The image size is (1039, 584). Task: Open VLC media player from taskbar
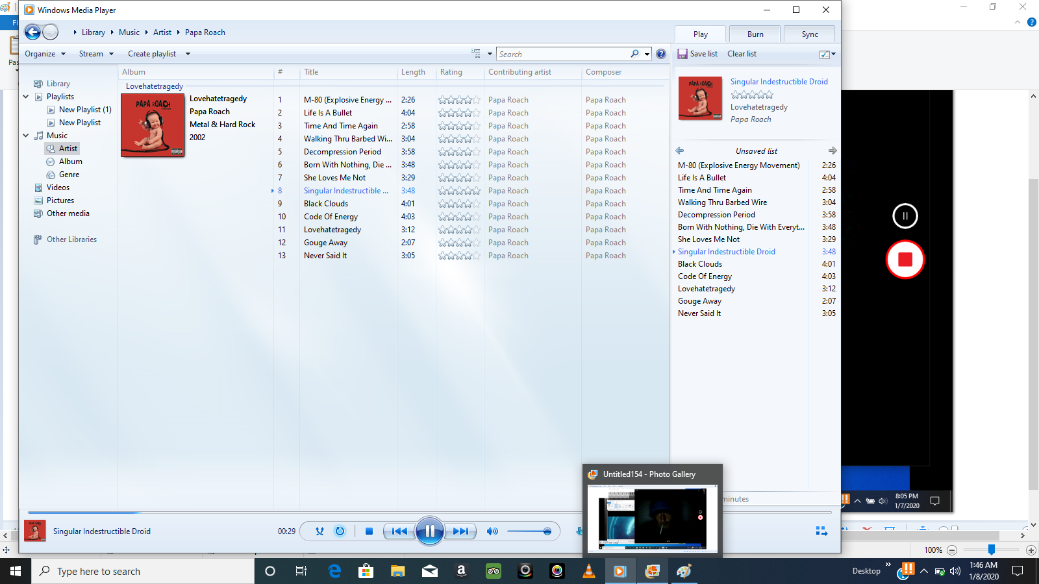tap(588, 571)
